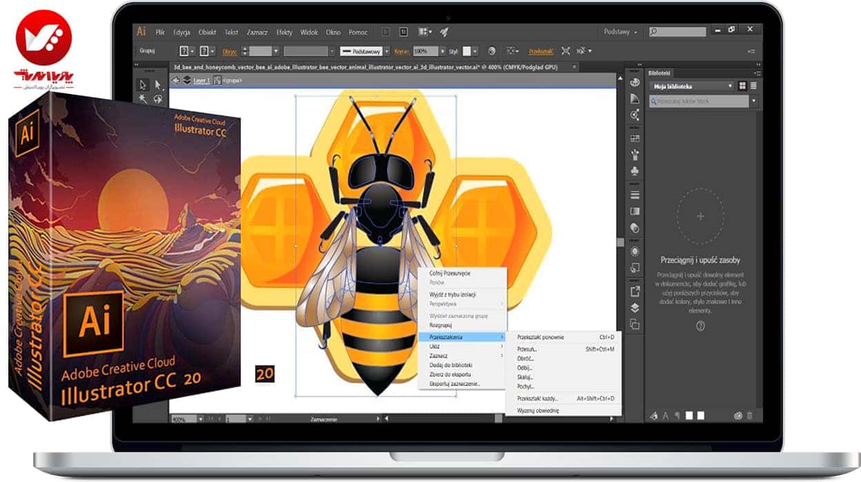Image resolution: width=861 pixels, height=482 pixels.
Task: Open the Podstawy workspace switcher
Action: coord(620,32)
